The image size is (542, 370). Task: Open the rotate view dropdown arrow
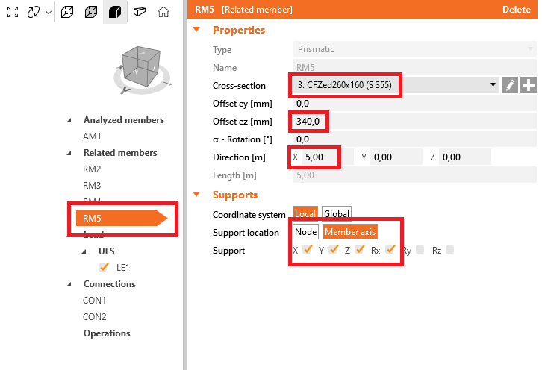tap(49, 13)
